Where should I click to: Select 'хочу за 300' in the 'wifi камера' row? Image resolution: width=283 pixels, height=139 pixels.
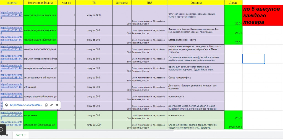click(94, 87)
